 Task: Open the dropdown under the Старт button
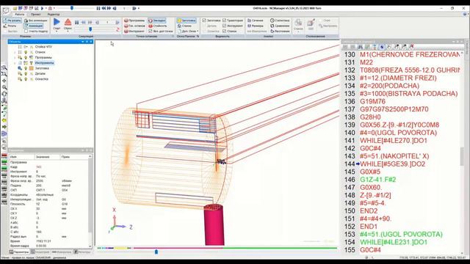tap(57, 31)
